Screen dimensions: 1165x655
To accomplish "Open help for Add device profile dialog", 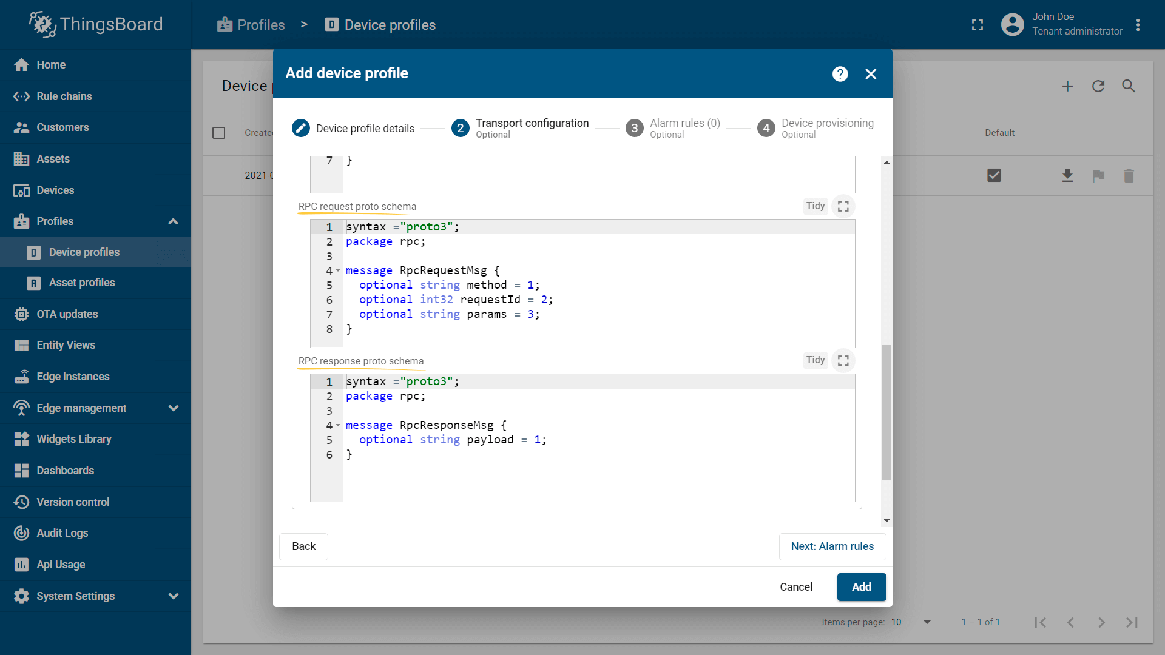I will coord(840,74).
